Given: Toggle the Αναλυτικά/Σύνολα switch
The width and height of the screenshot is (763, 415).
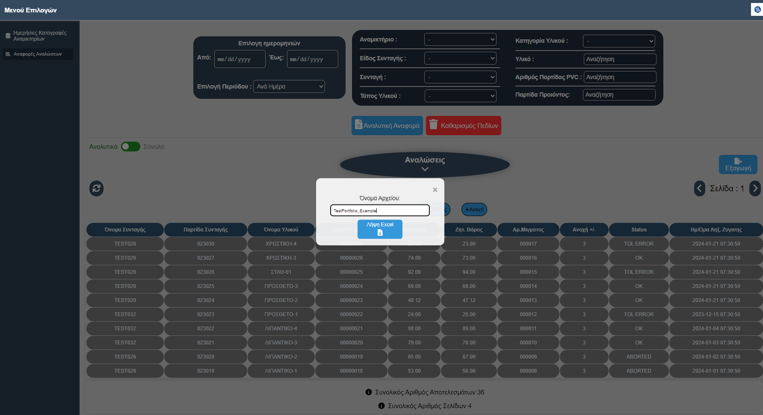Looking at the screenshot, I should pos(130,147).
